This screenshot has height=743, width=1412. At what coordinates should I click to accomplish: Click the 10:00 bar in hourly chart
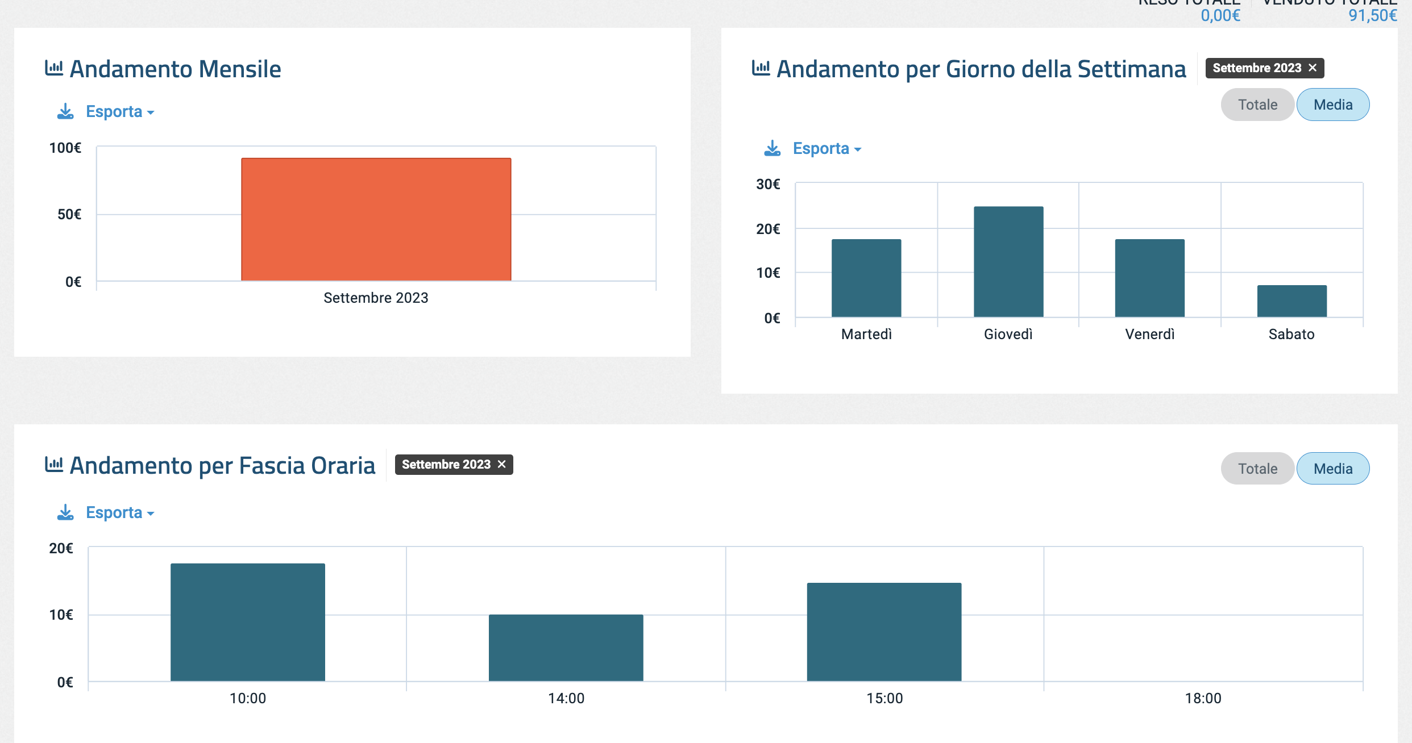click(x=248, y=622)
